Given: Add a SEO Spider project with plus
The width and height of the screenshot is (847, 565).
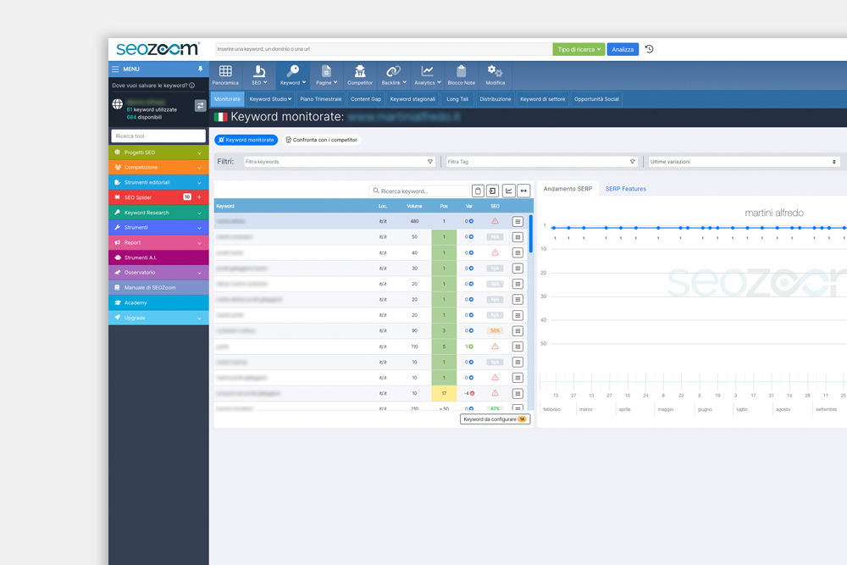Looking at the screenshot, I should (199, 197).
